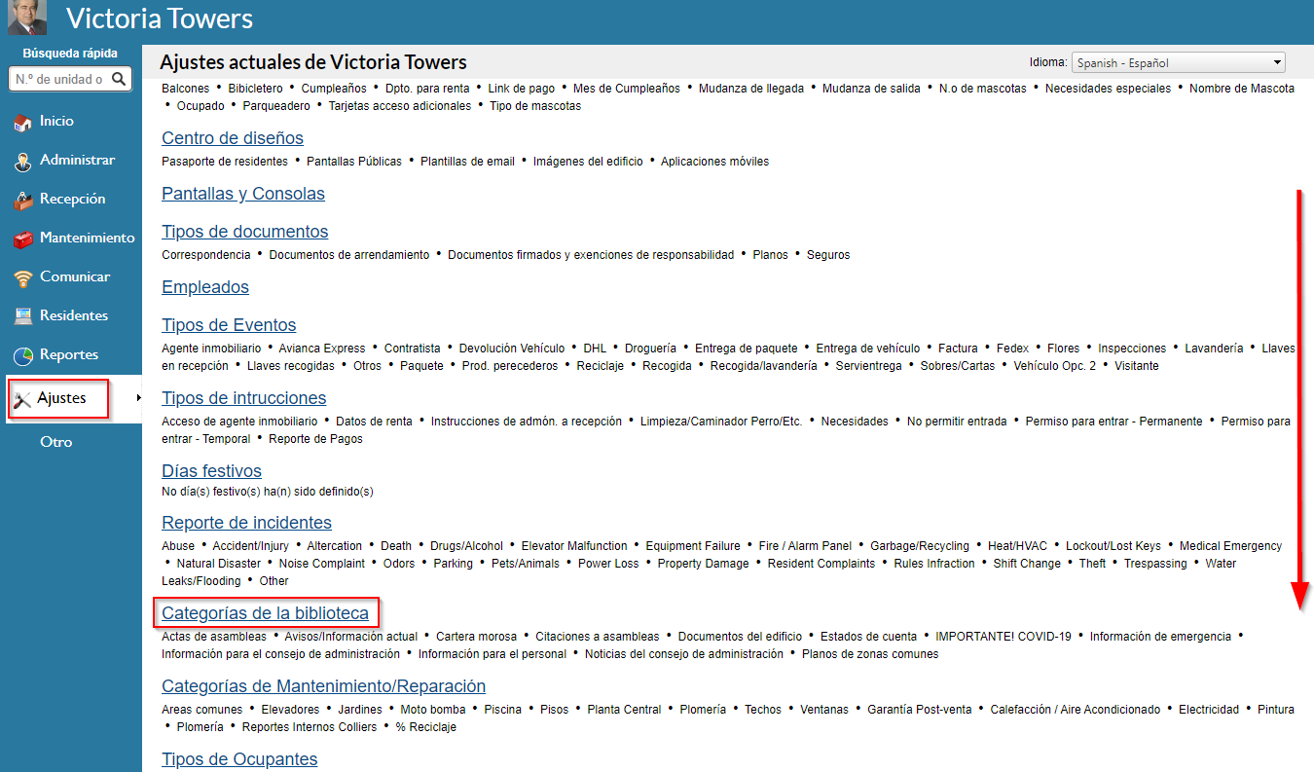The image size is (1314, 772).
Task: Open the Tipos de documentos link
Action: pos(245,232)
